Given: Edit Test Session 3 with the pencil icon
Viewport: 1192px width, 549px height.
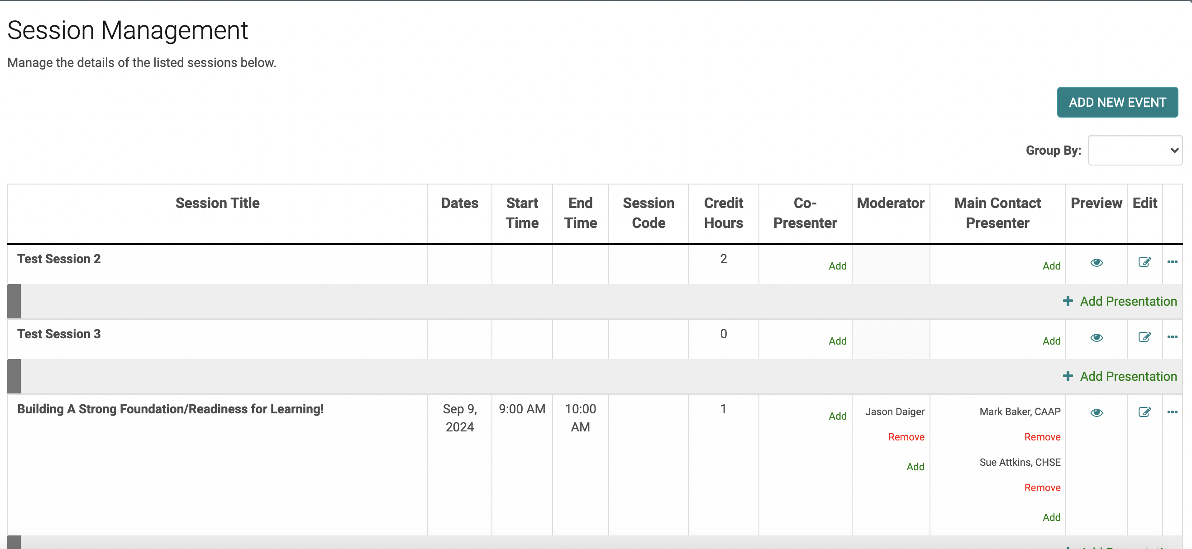Looking at the screenshot, I should [x=1144, y=337].
